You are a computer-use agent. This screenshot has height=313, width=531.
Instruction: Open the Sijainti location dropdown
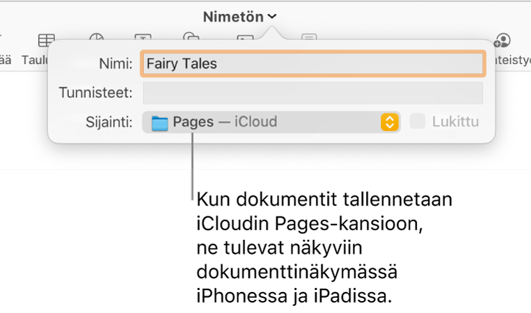(x=271, y=122)
